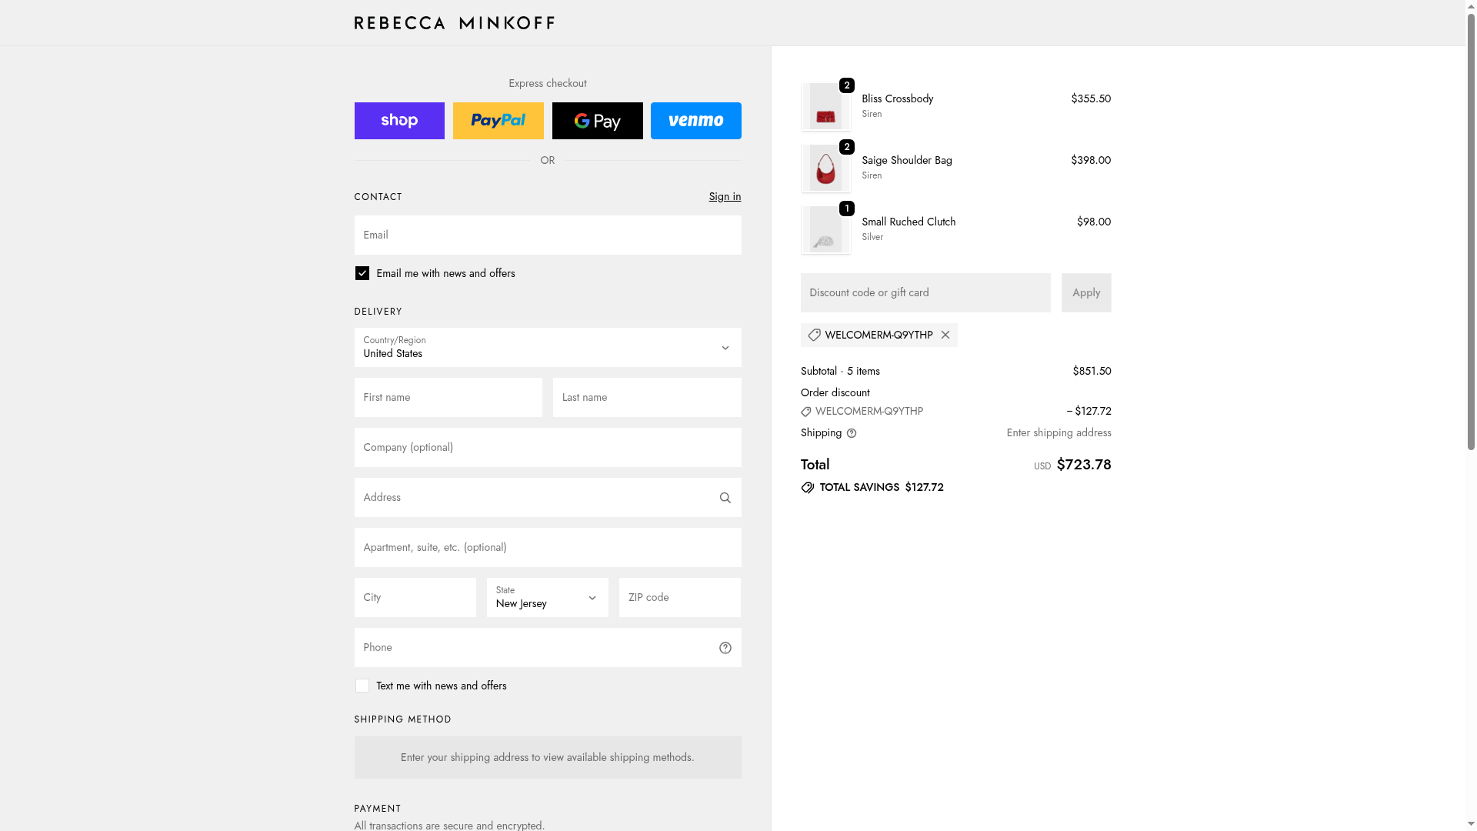The width and height of the screenshot is (1477, 831).
Task: Enable Text me with news and offers
Action: [362, 686]
